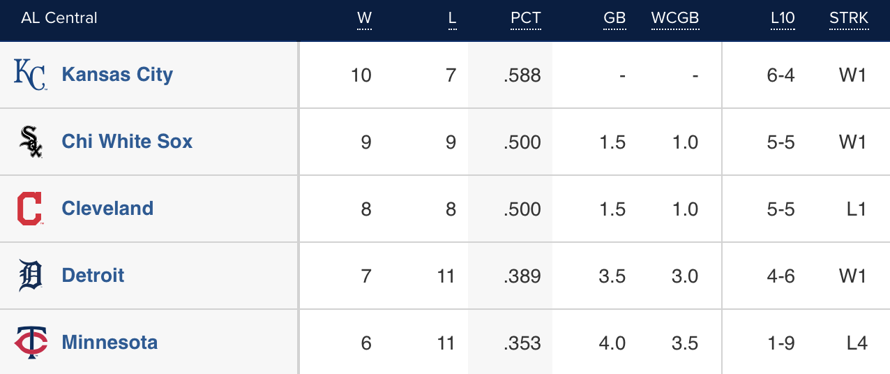Click the Chicago White Sox logo

[30, 142]
